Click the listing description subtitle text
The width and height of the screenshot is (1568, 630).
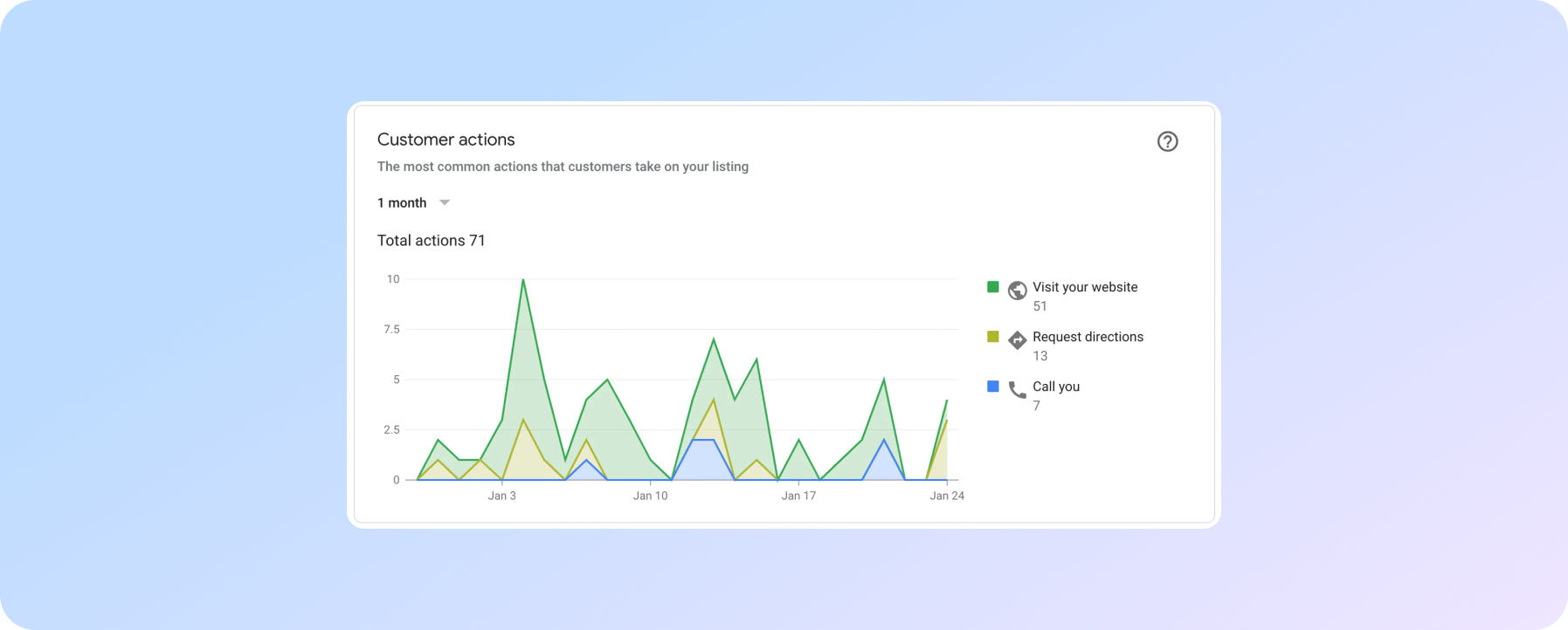[x=563, y=167]
